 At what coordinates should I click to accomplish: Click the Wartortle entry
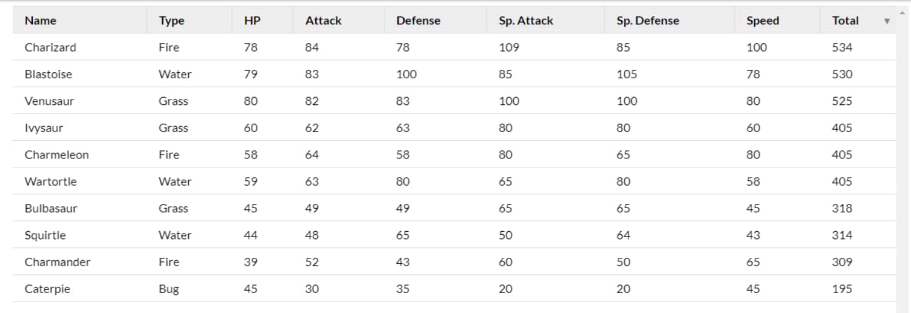pyautogui.click(x=50, y=181)
